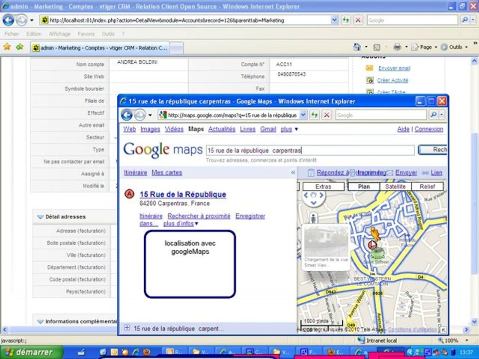Click the démarrer Start button
The width and height of the screenshot is (479, 359).
pyautogui.click(x=31, y=353)
